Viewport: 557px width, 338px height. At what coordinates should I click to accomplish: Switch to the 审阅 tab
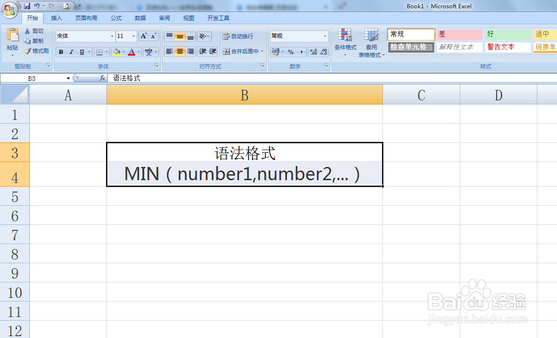[164, 18]
